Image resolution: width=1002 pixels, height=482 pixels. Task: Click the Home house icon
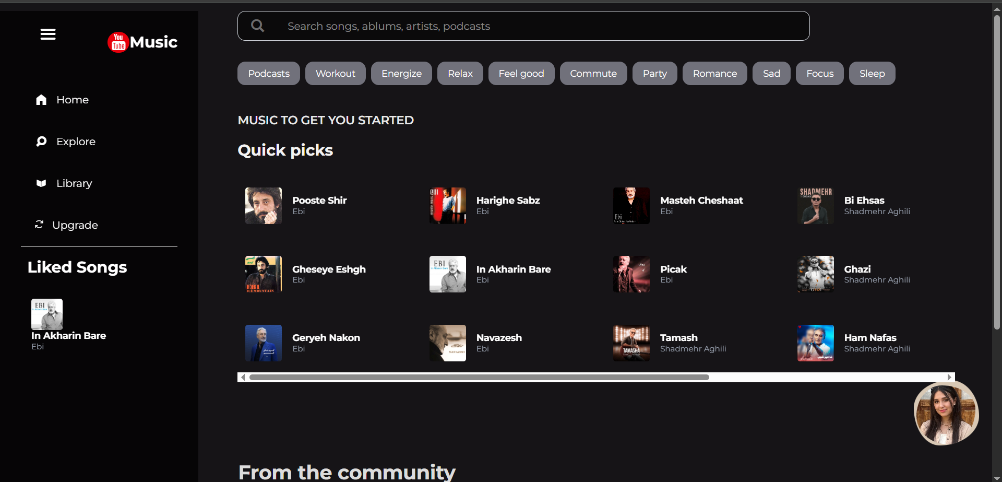pos(41,100)
